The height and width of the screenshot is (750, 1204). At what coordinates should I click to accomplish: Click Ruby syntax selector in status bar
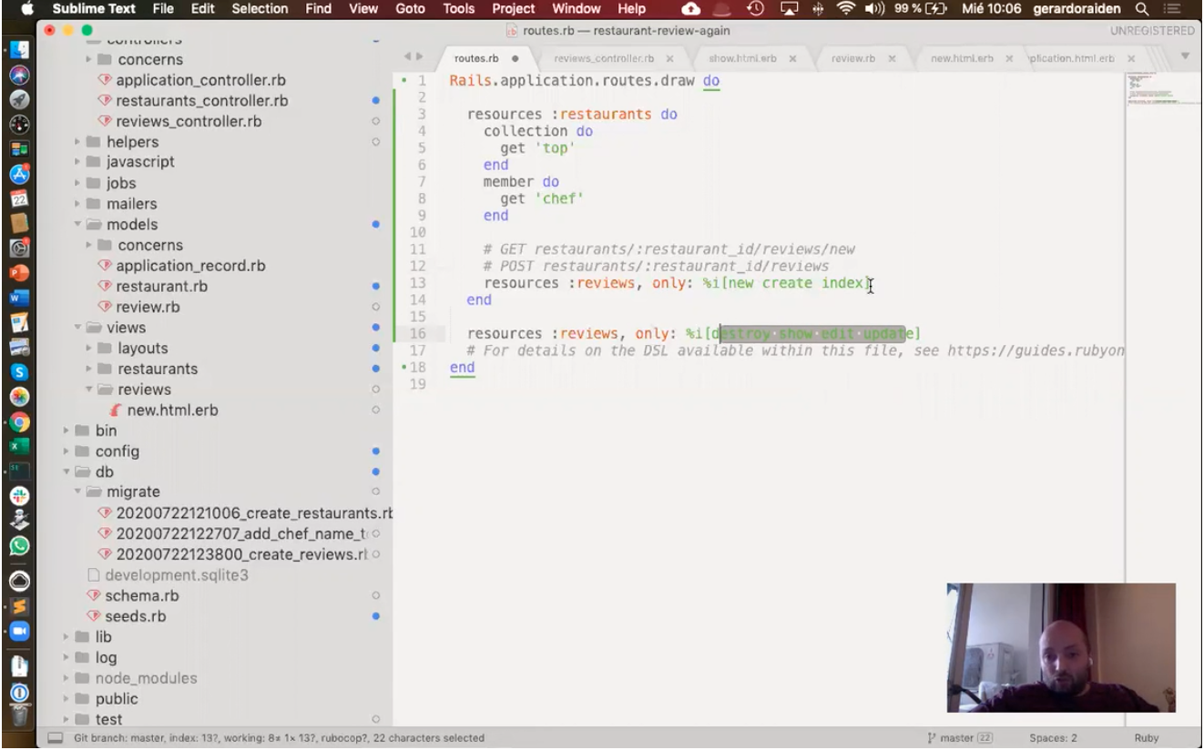point(1146,738)
